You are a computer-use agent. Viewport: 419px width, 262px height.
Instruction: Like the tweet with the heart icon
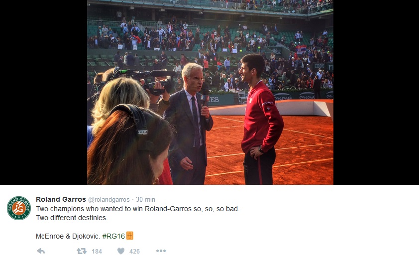coord(121,251)
